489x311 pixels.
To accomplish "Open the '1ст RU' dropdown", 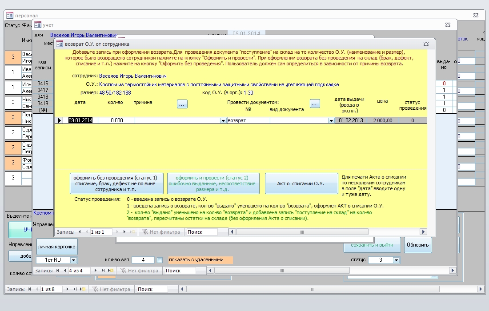I will (73, 260).
